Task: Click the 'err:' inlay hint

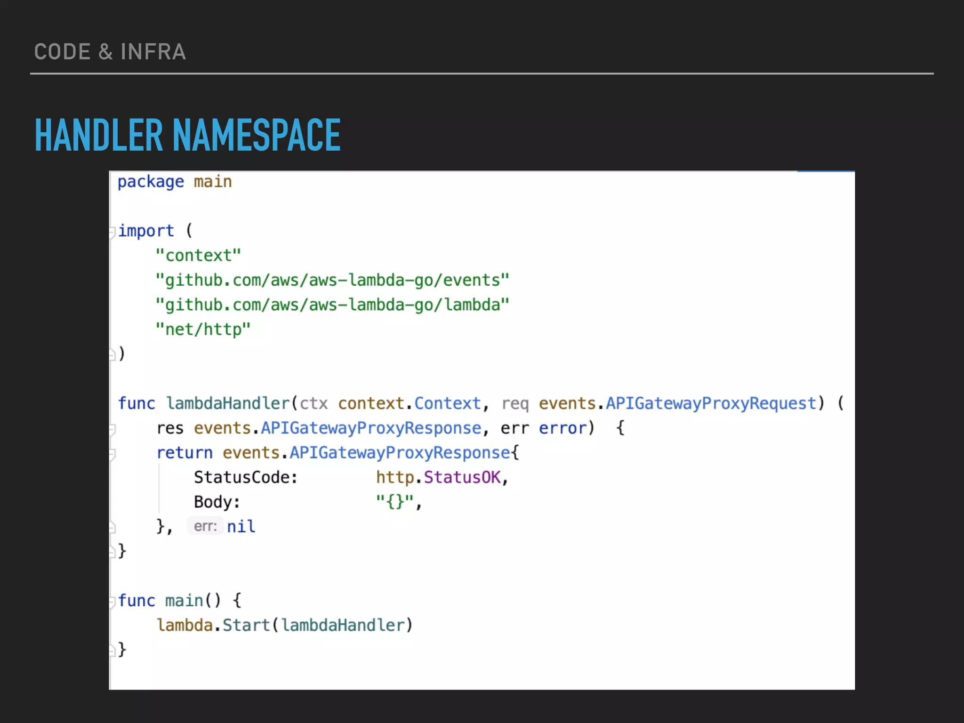Action: [x=205, y=526]
